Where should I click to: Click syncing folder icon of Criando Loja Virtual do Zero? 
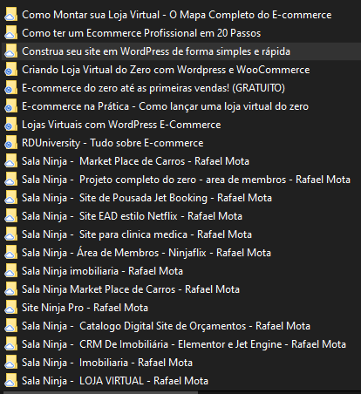pyautogui.click(x=10, y=70)
